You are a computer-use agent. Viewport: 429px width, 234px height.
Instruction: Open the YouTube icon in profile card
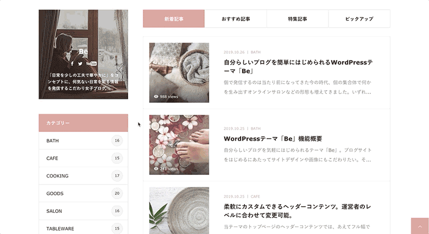coord(91,64)
